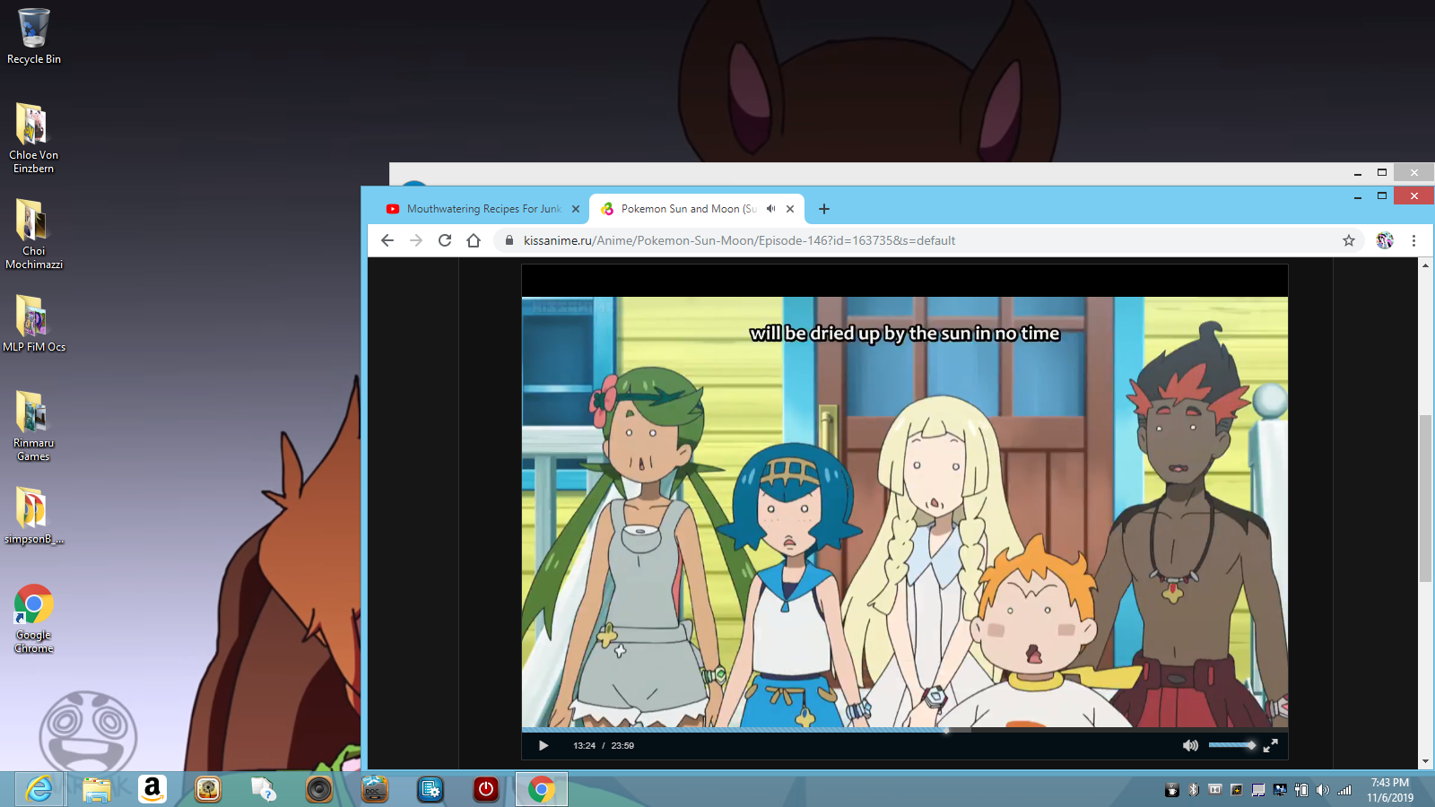The height and width of the screenshot is (807, 1435).
Task: Open simpsonB folder on desktop
Action: click(33, 516)
